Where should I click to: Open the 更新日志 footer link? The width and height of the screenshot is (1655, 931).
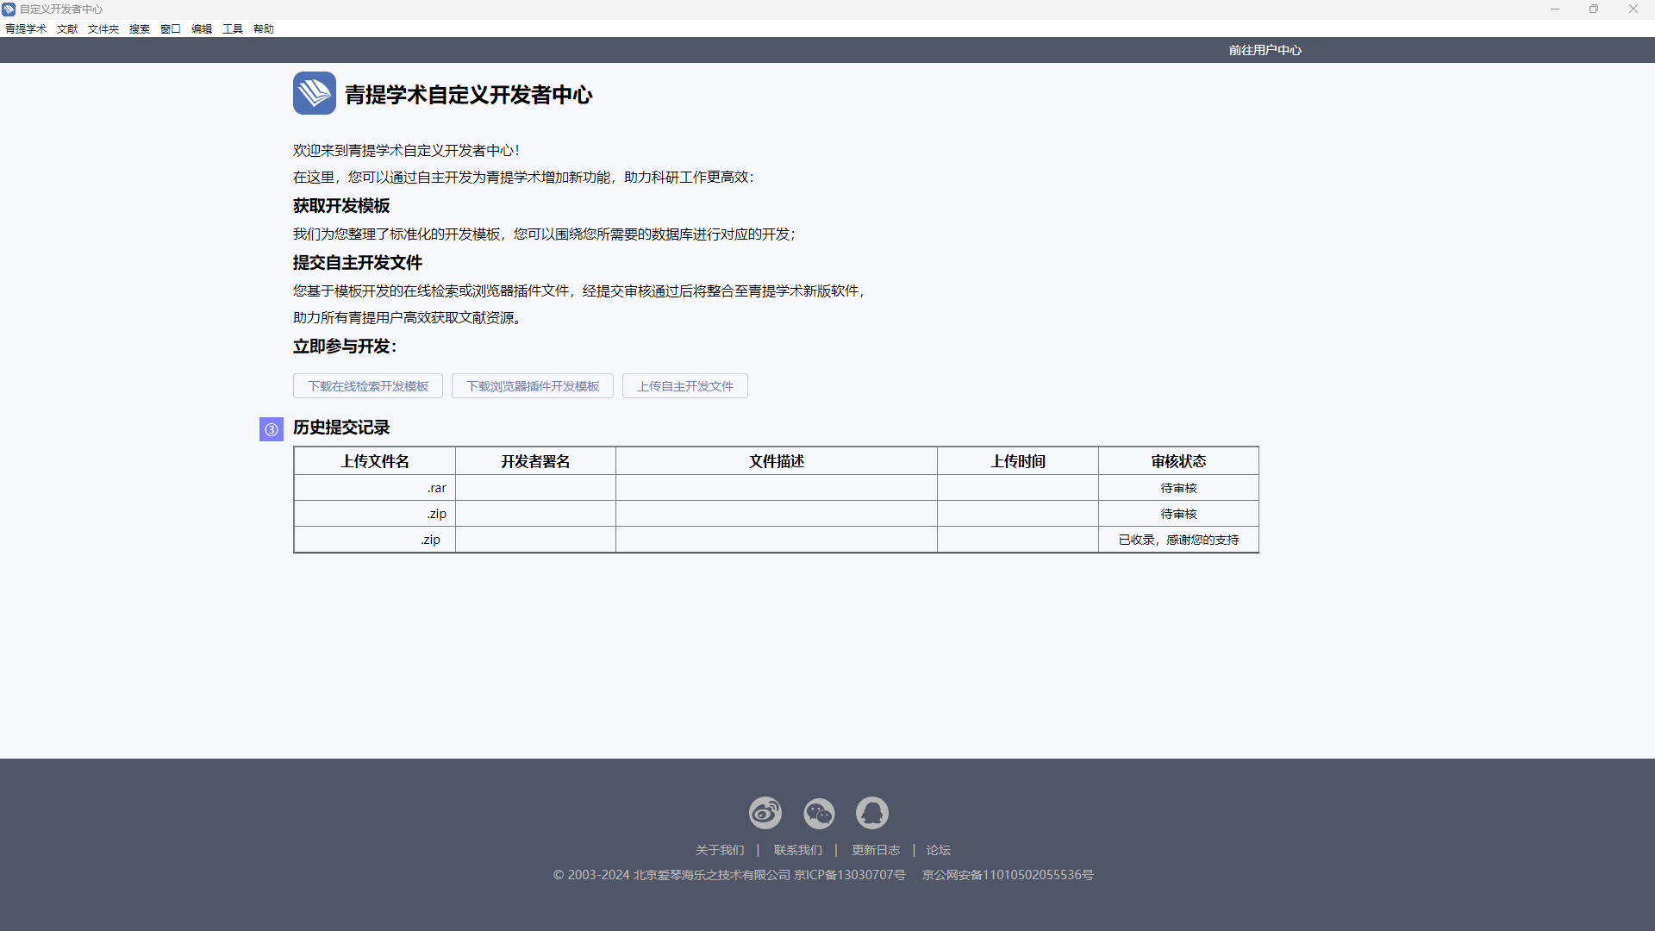click(x=876, y=850)
